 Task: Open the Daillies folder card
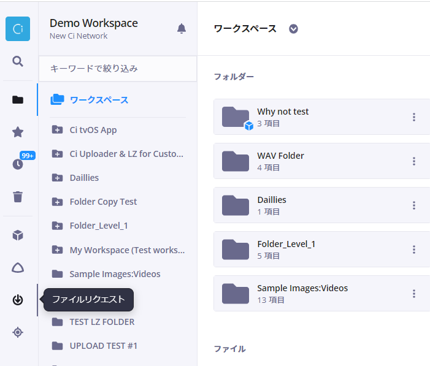[x=321, y=205]
